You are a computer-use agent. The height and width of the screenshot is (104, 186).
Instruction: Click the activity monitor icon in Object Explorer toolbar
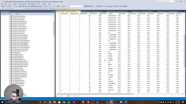pos(19,14)
